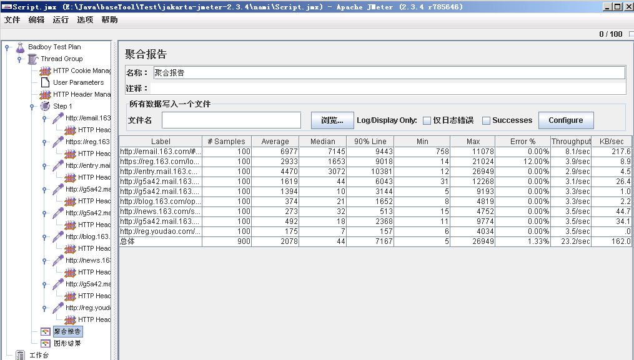This screenshot has height=360, width=634.
Task: Select the Badboy Test Plan icon
Action: pos(19,47)
